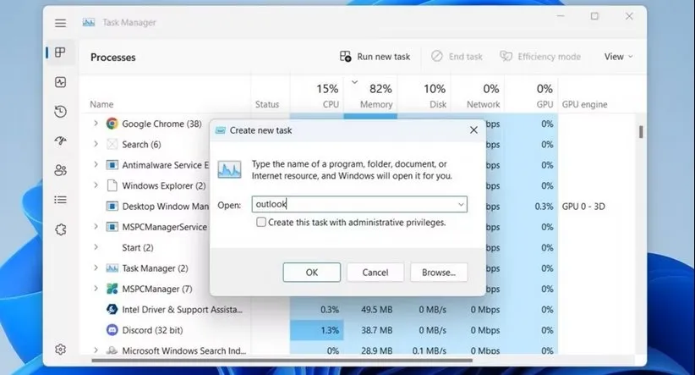Open Task Manager settings gear
Viewport: 695px width, 375px height.
(60, 350)
